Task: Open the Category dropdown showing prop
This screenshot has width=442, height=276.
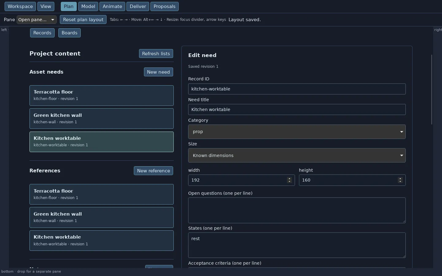Action: [297, 132]
